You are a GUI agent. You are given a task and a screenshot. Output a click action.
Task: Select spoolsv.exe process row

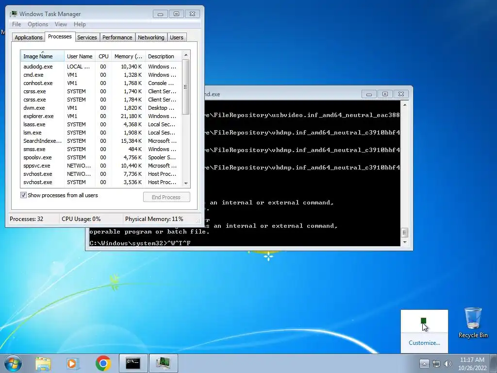[x=101, y=157]
